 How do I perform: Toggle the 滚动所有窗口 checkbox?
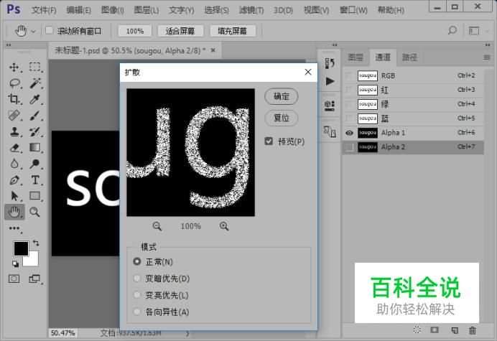49,30
